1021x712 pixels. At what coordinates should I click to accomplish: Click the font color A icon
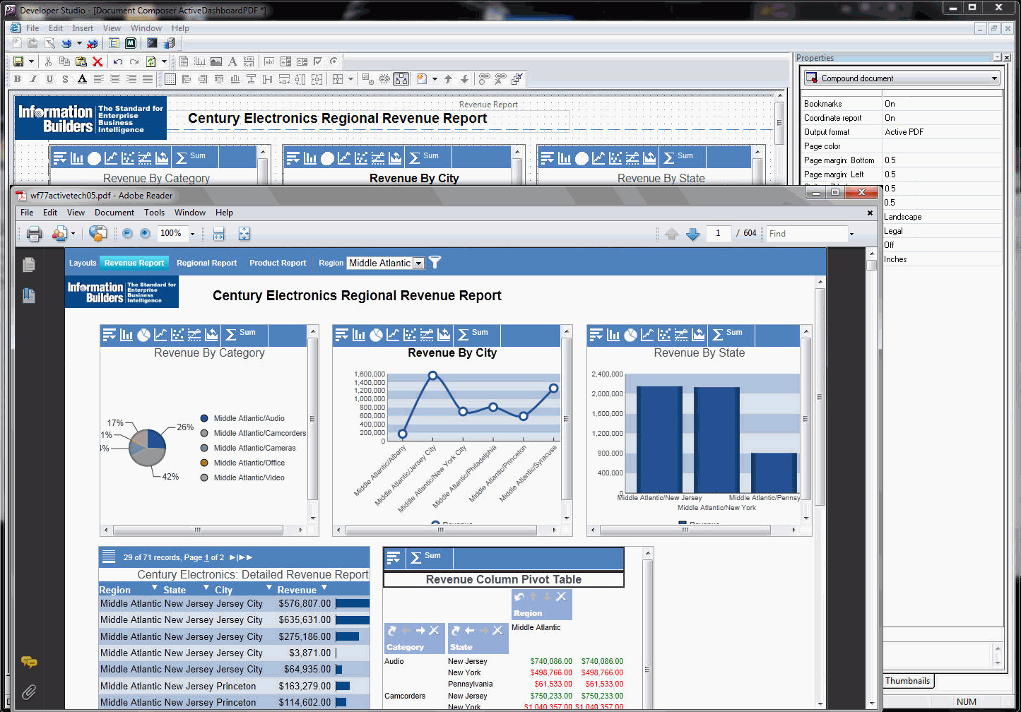point(82,79)
